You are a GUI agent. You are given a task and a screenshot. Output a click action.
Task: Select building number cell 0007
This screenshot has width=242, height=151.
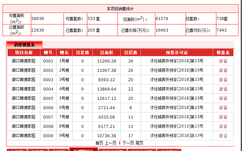[x=48, y=117]
